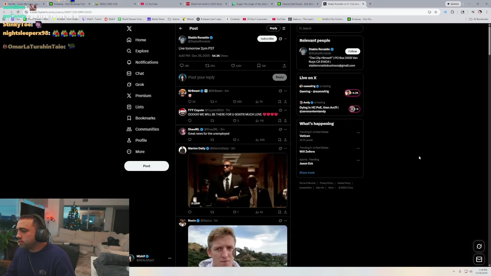Screen dimensions: 491x276
Task: Open Notifications in the sidebar
Action: pyautogui.click(x=142, y=62)
